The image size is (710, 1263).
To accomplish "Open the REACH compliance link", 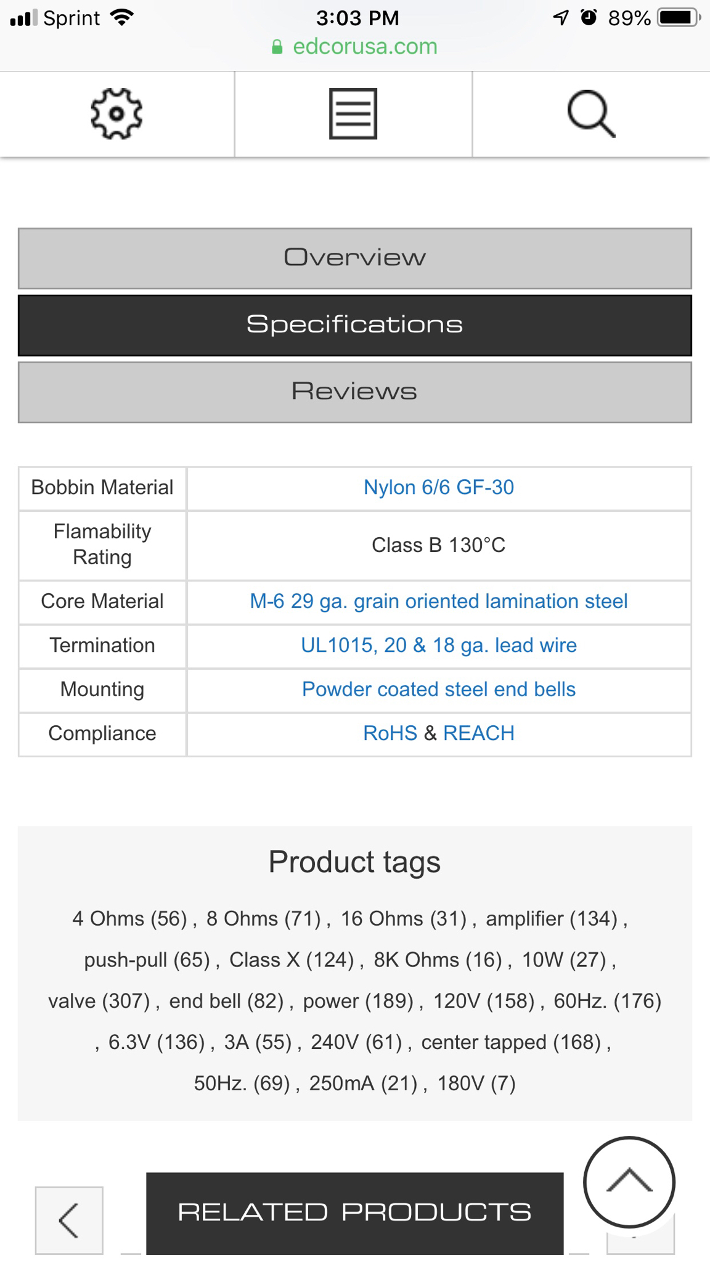I will [x=479, y=733].
